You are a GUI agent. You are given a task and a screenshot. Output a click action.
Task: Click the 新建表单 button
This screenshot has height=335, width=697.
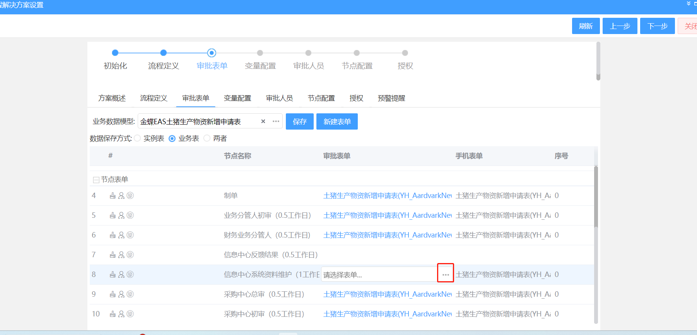pyautogui.click(x=337, y=121)
